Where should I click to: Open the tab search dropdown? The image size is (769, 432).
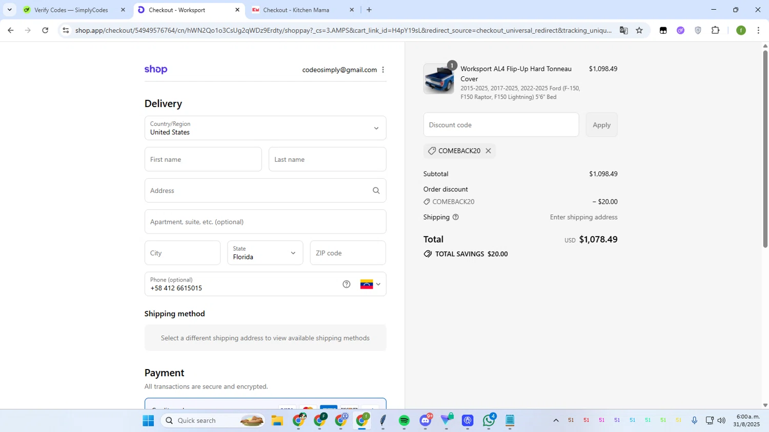9,10
